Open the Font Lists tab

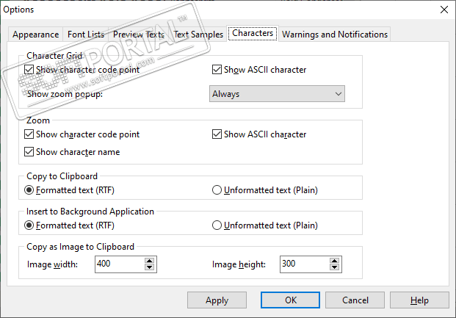(x=86, y=34)
